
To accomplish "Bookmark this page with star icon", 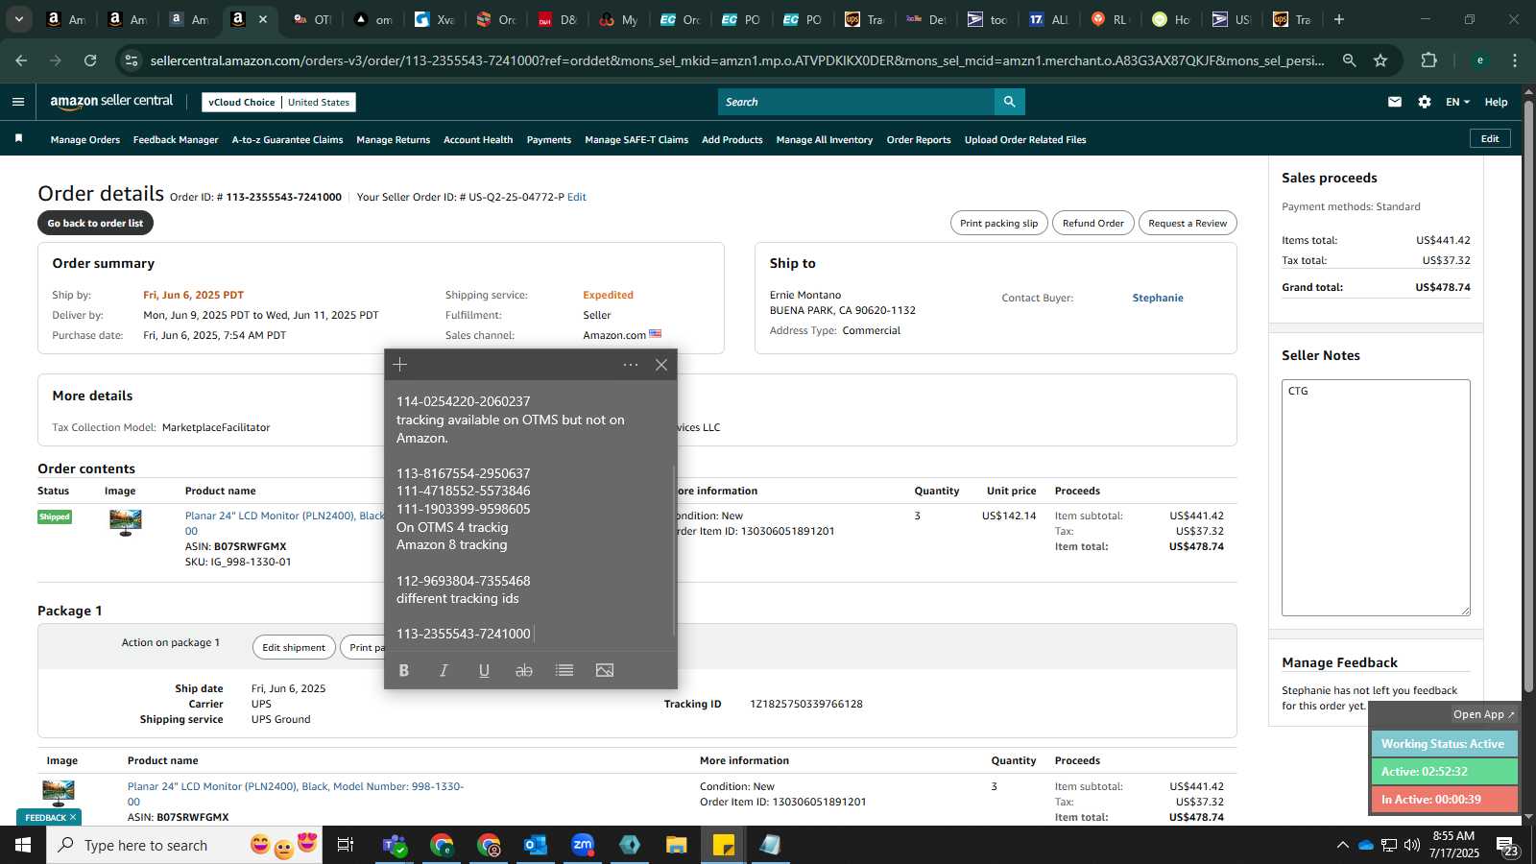I will pyautogui.click(x=1380, y=60).
